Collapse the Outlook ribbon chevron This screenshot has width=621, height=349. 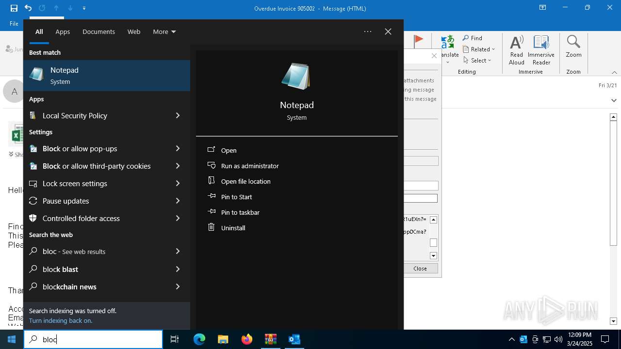coord(614,72)
